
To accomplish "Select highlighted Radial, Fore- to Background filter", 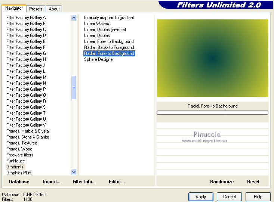I will pyautogui.click(x=109, y=53).
